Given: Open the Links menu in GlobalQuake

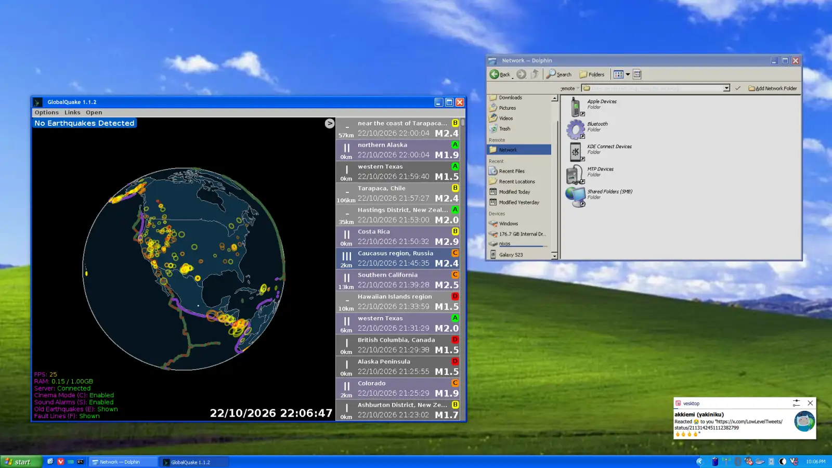Looking at the screenshot, I should (x=72, y=112).
